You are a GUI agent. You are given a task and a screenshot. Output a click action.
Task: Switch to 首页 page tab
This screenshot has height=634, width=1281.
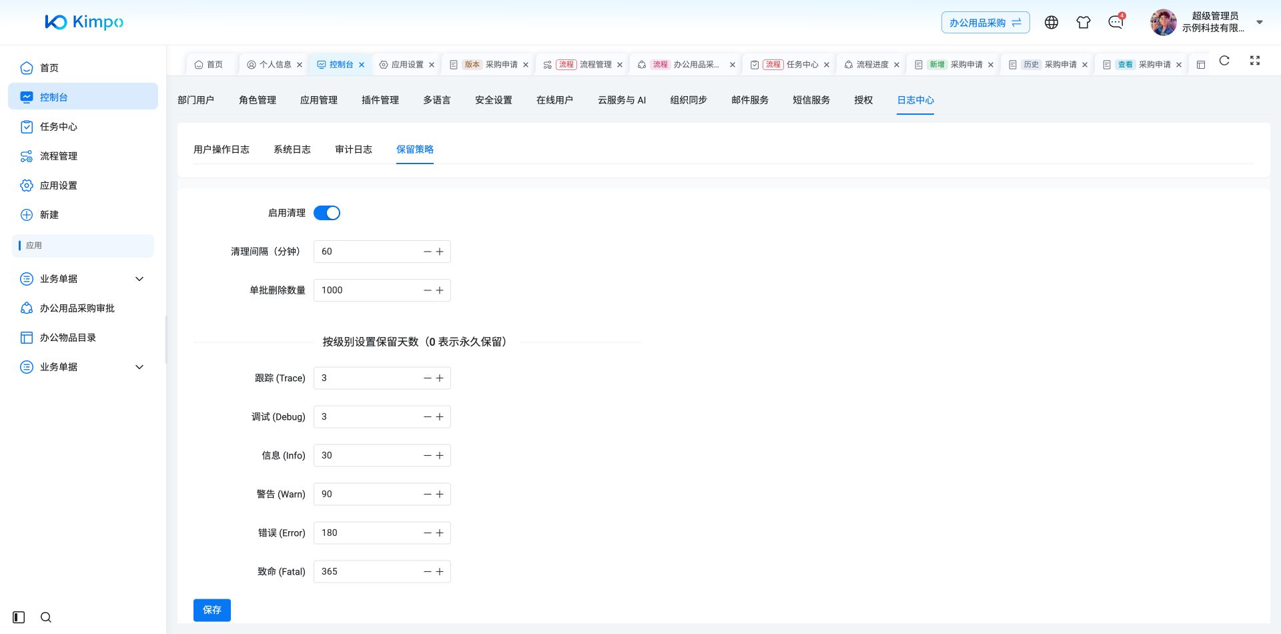[x=209, y=65]
